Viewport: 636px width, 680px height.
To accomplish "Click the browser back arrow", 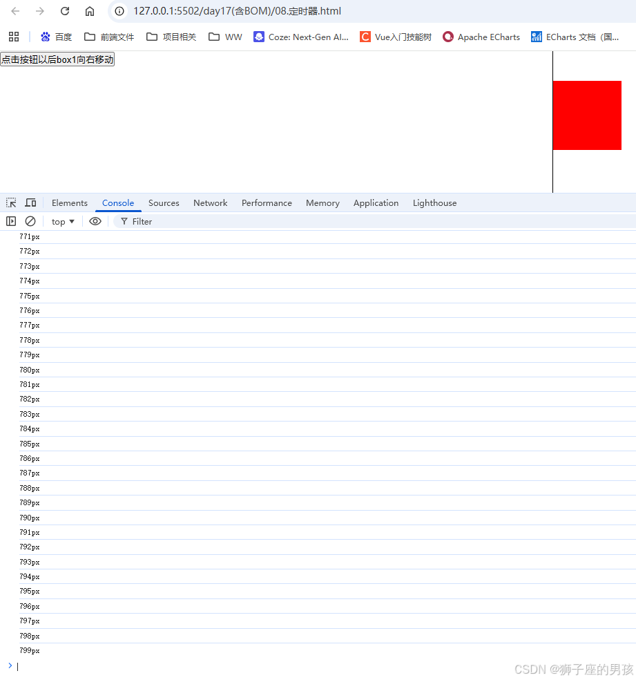I will click(15, 11).
